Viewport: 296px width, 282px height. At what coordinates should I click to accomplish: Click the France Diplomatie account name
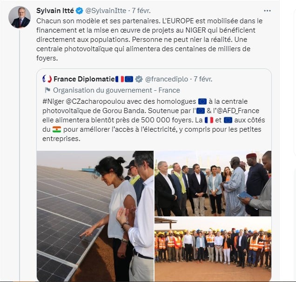[x=84, y=79]
